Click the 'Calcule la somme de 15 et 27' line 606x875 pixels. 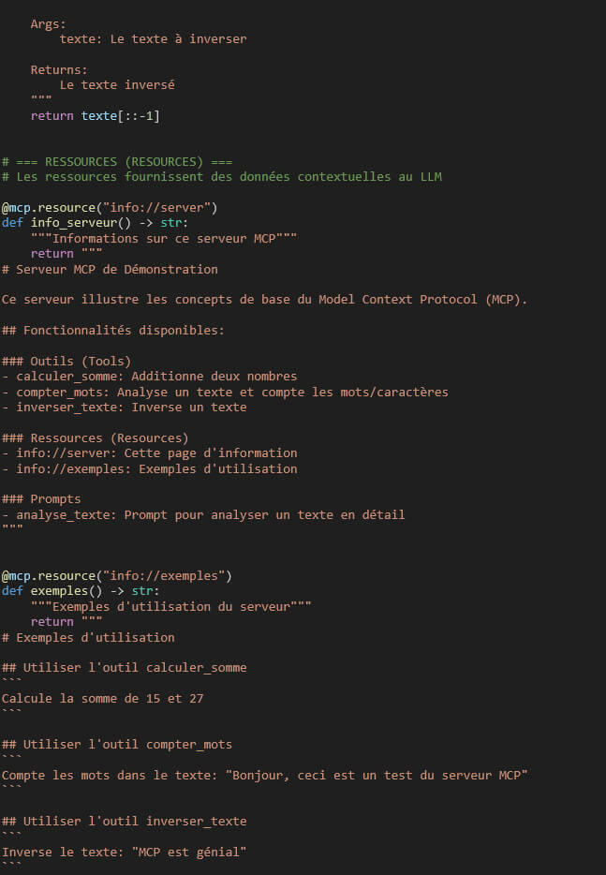[103, 698]
